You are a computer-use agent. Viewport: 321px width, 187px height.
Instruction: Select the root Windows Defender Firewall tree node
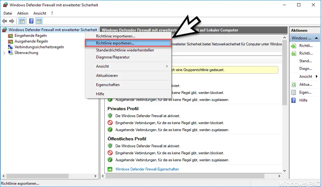[x=52, y=30]
